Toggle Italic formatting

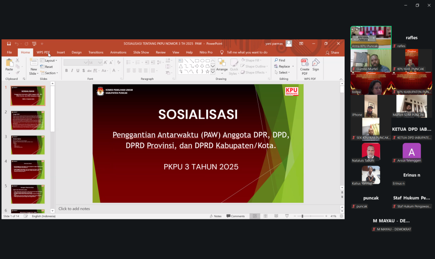point(73,71)
